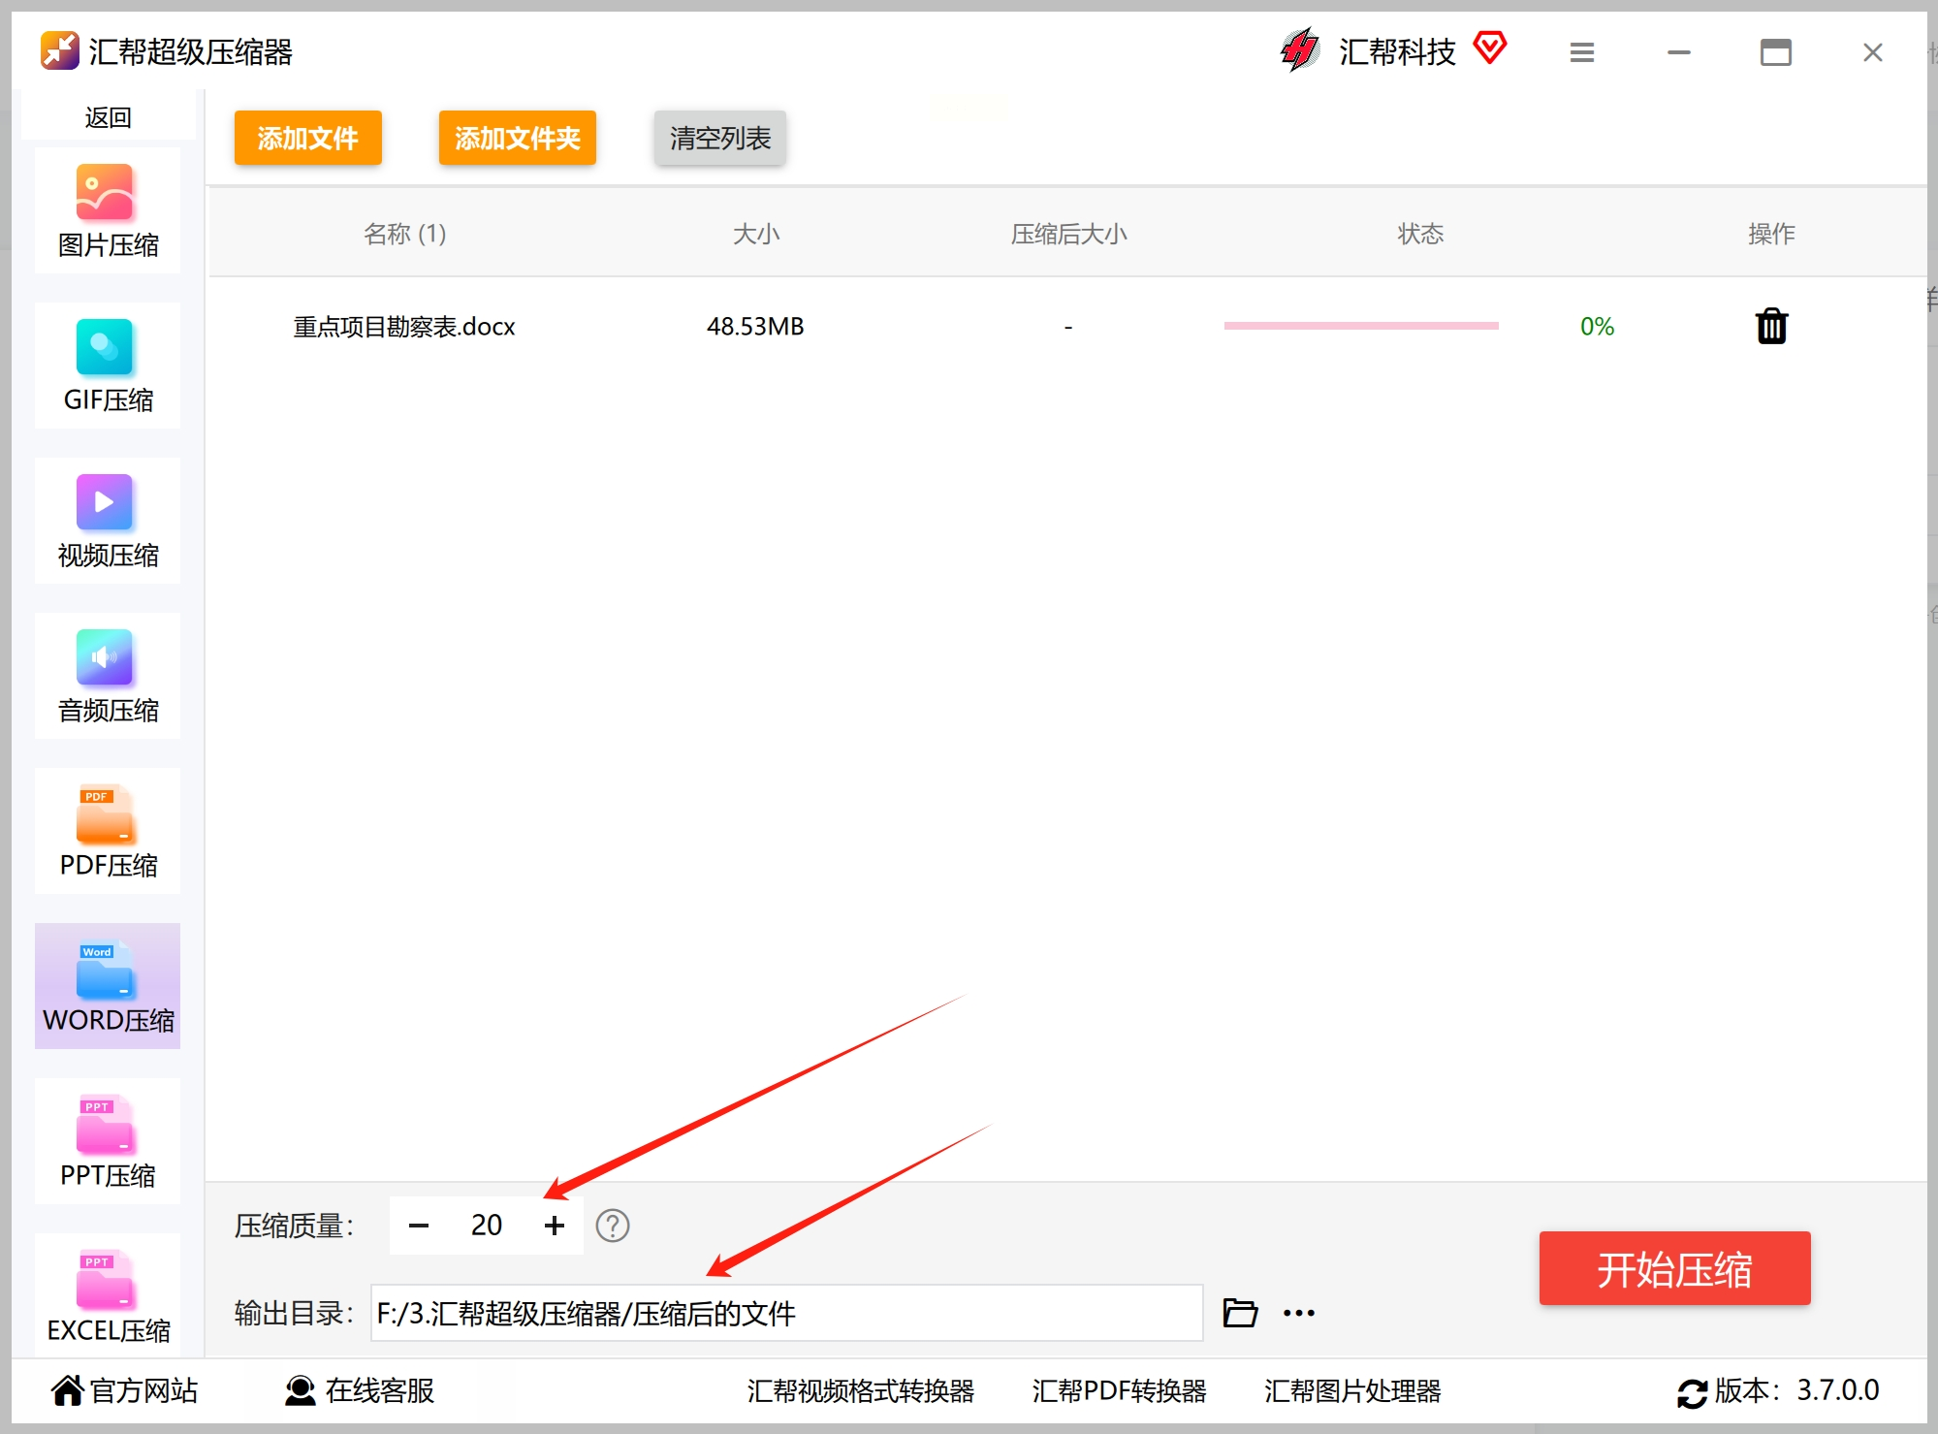Click the 开始压缩 start button
The width and height of the screenshot is (1938, 1434).
(1674, 1268)
